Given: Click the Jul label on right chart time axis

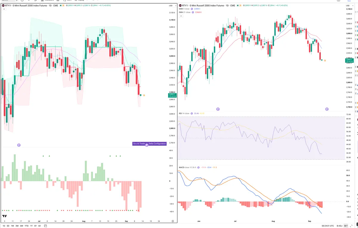Looking at the screenshot, I should pyautogui.click(x=235, y=221).
